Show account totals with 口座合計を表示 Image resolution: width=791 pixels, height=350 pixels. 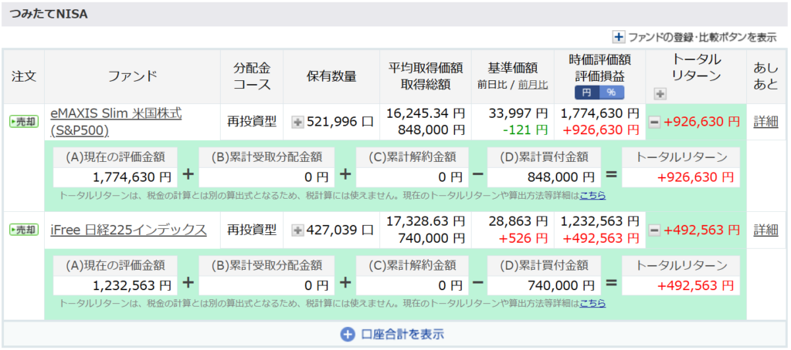point(402,334)
